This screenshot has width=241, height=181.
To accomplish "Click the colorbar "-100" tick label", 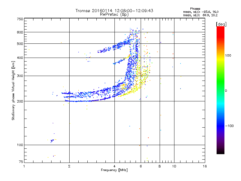I will pyautogui.click(x=229, y=126).
